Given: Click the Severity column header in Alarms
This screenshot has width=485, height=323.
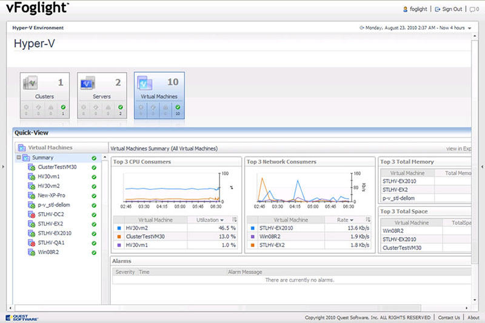Looking at the screenshot, I should 125,272.
